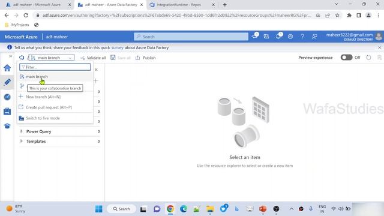Open the weather widget
The height and width of the screenshot is (216, 384).
16,209
